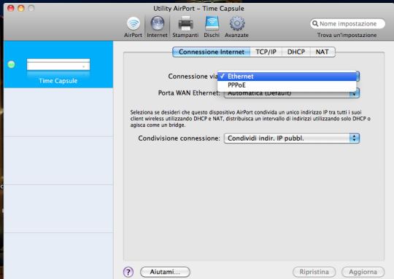This screenshot has width=394, height=279.
Task: Click the Trova un'impostazione caption
Action: [x=347, y=35]
